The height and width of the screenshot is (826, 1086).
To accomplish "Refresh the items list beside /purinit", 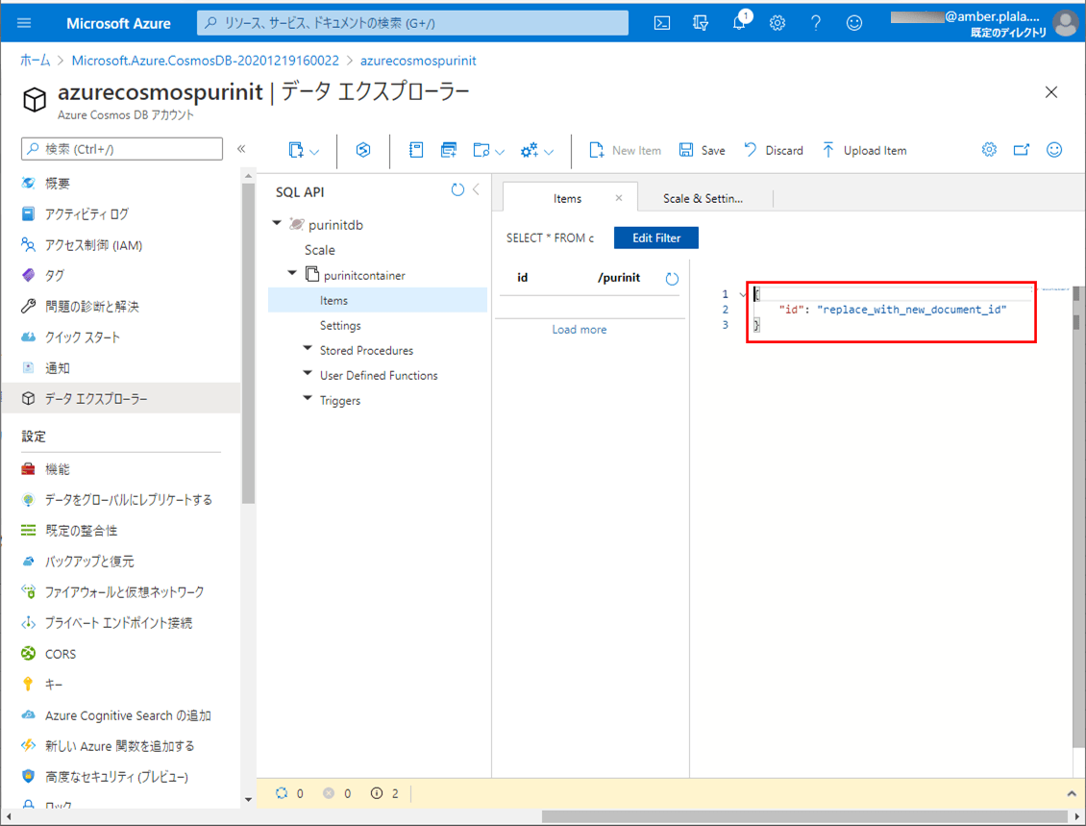I will 672,279.
